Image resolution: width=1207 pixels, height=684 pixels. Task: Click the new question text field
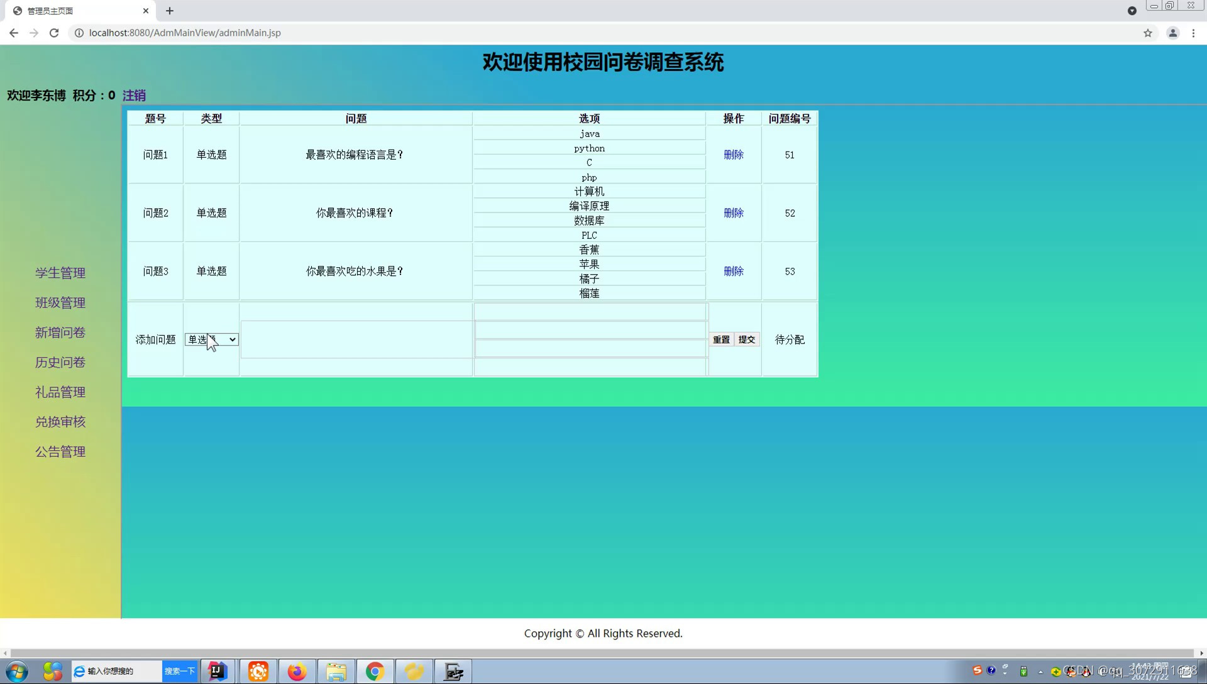(x=356, y=339)
